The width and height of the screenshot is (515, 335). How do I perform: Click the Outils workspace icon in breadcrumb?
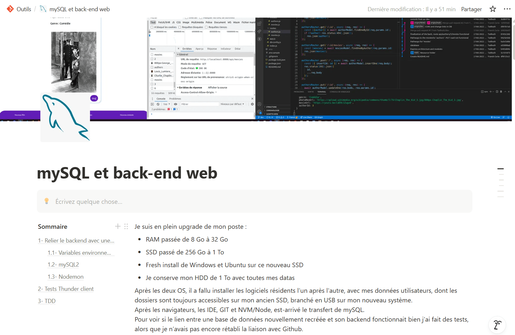(x=10, y=9)
